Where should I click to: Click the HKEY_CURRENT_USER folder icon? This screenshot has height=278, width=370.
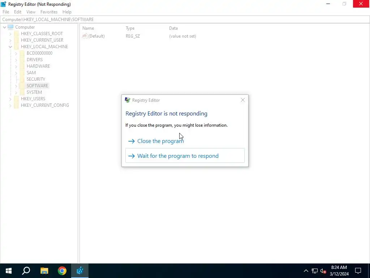coord(16,40)
